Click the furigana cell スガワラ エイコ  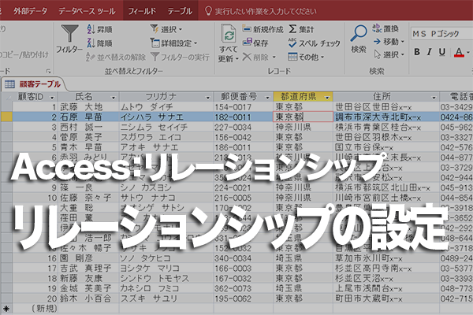tap(166, 137)
